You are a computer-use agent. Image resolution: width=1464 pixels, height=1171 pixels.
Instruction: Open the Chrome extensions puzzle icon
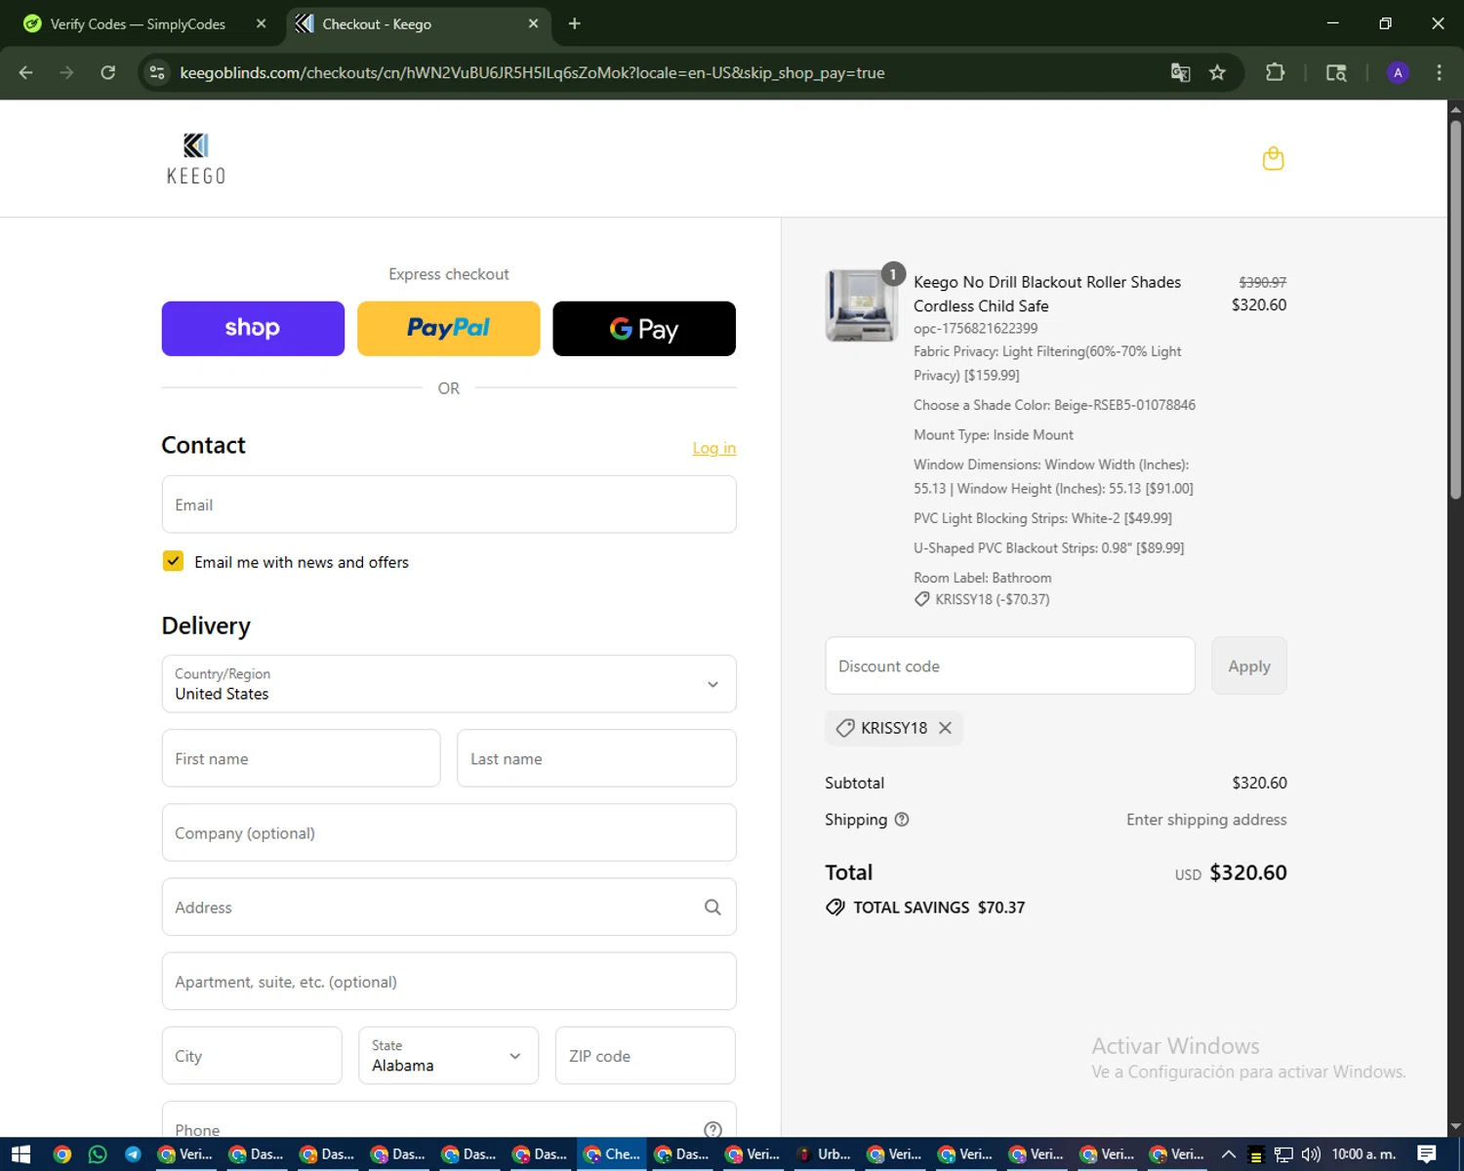click(x=1275, y=72)
